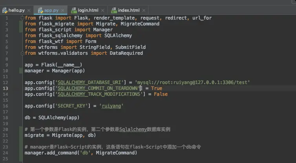Click the comment on line 23
The image size is (296, 163).
coord(113,147)
